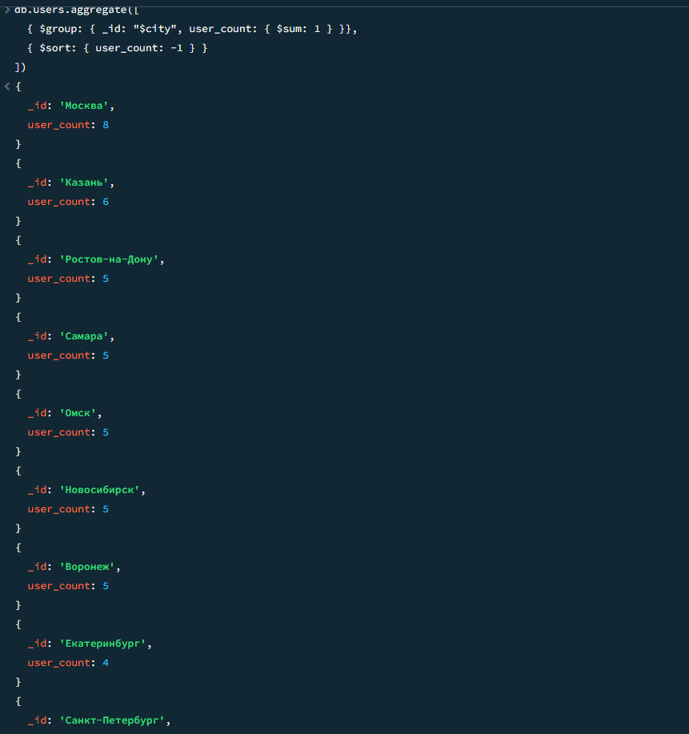Click the $group stage line in the query
This screenshot has height=734, width=689.
click(x=192, y=29)
